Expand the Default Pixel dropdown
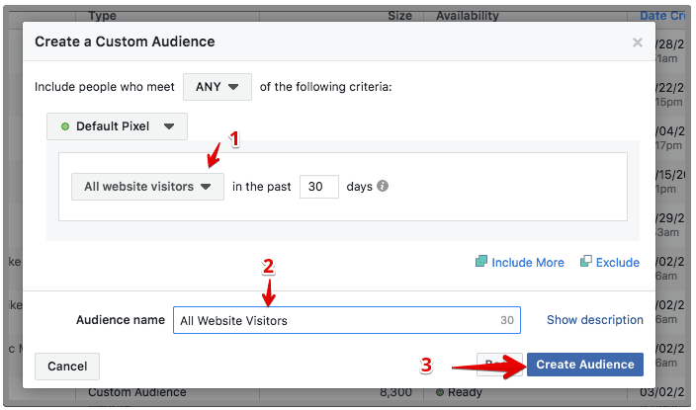Viewport: 696px width, 410px height. click(x=118, y=126)
